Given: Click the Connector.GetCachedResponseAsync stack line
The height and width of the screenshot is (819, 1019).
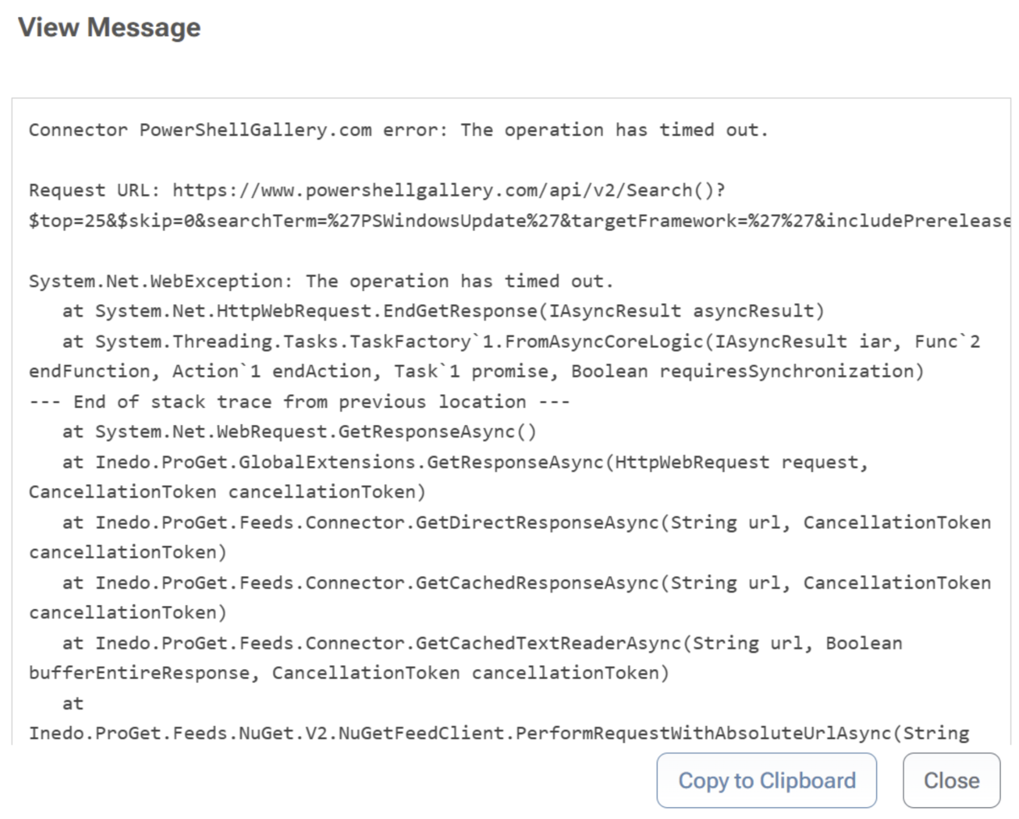Looking at the screenshot, I should (526, 583).
